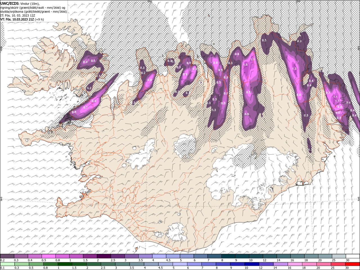Click the upper legend swatch between 8 and 9

(228, 256)
